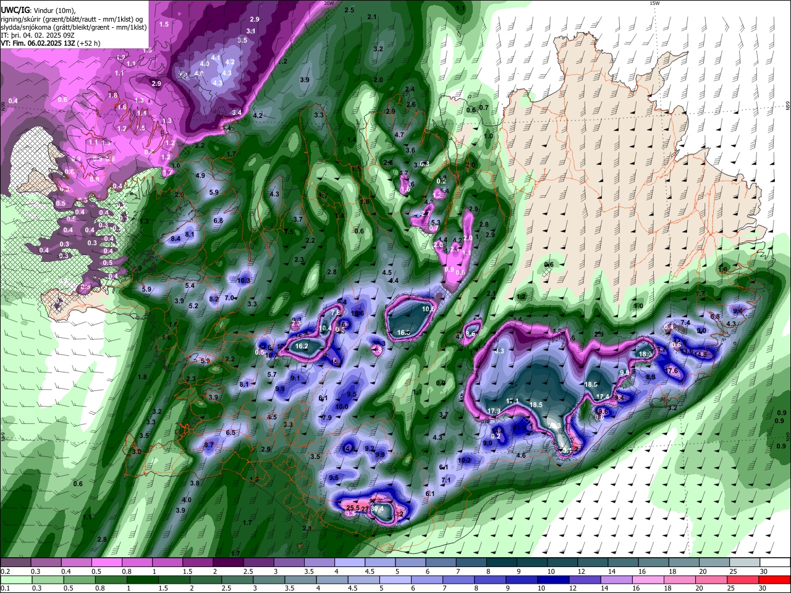Click the light grey 25–30 legend swatch

click(x=743, y=562)
